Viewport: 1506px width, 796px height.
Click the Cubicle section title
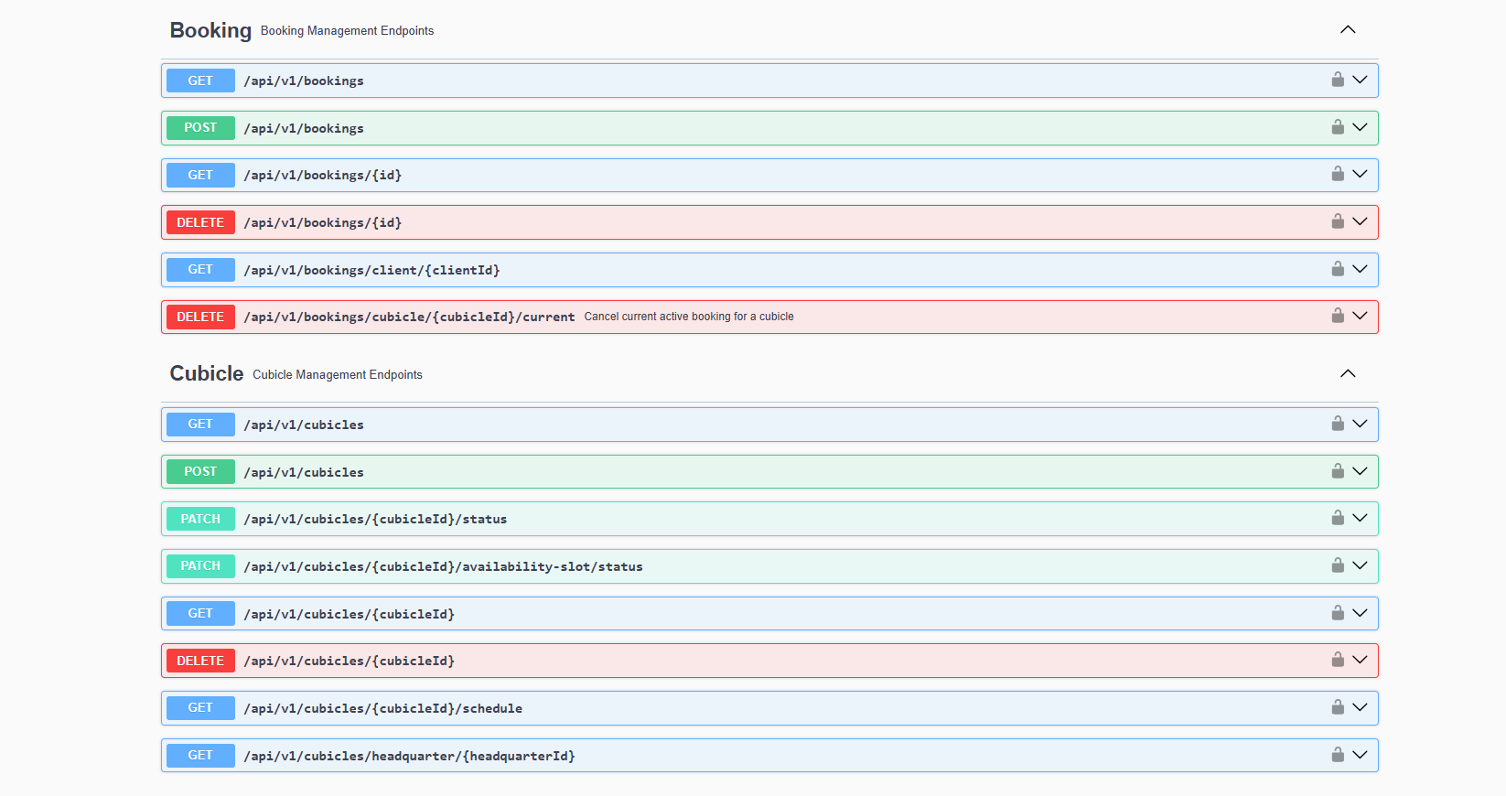207,373
